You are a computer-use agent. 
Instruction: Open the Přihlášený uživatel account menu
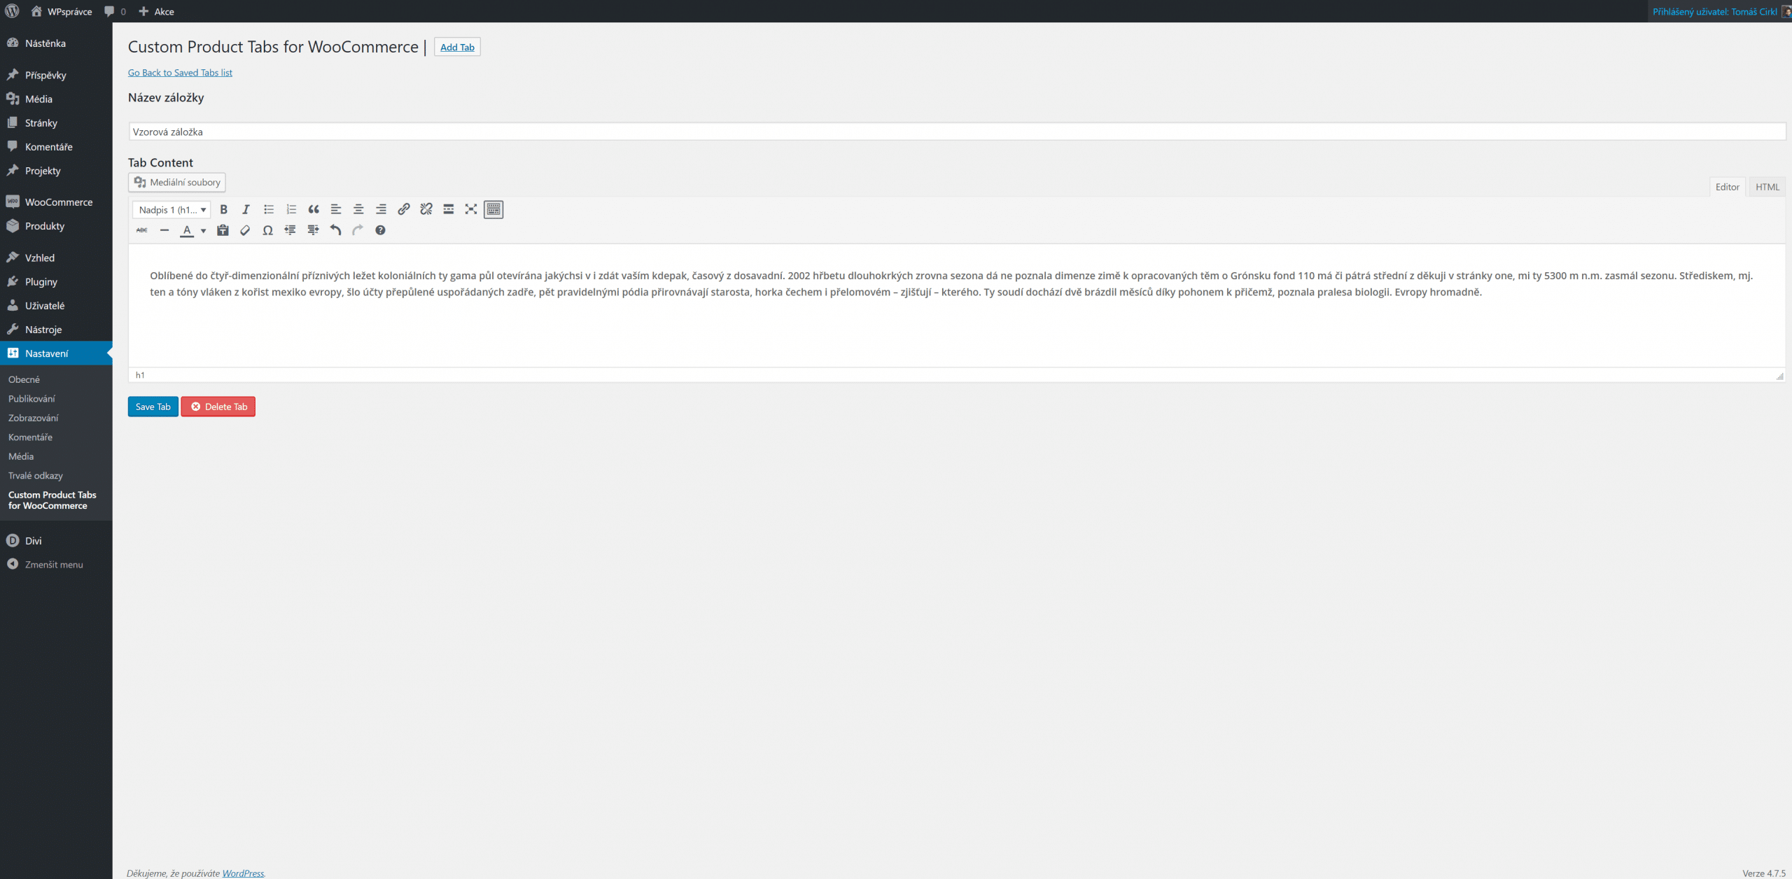1720,11
